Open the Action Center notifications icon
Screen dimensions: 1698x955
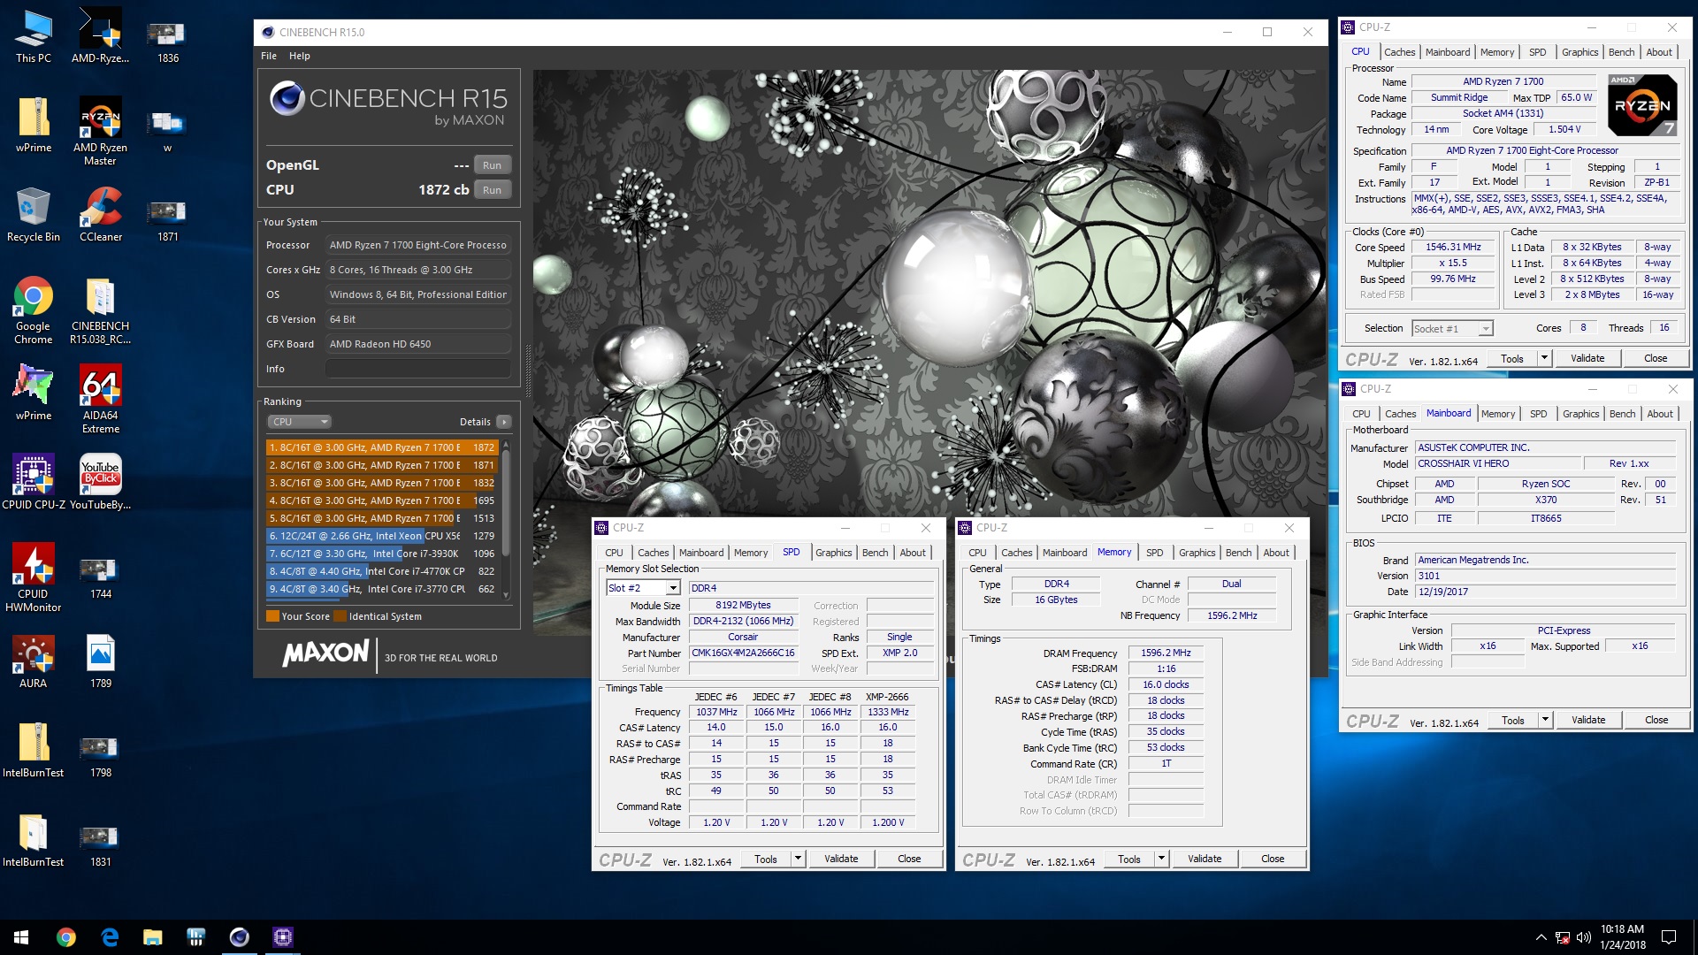1669,937
